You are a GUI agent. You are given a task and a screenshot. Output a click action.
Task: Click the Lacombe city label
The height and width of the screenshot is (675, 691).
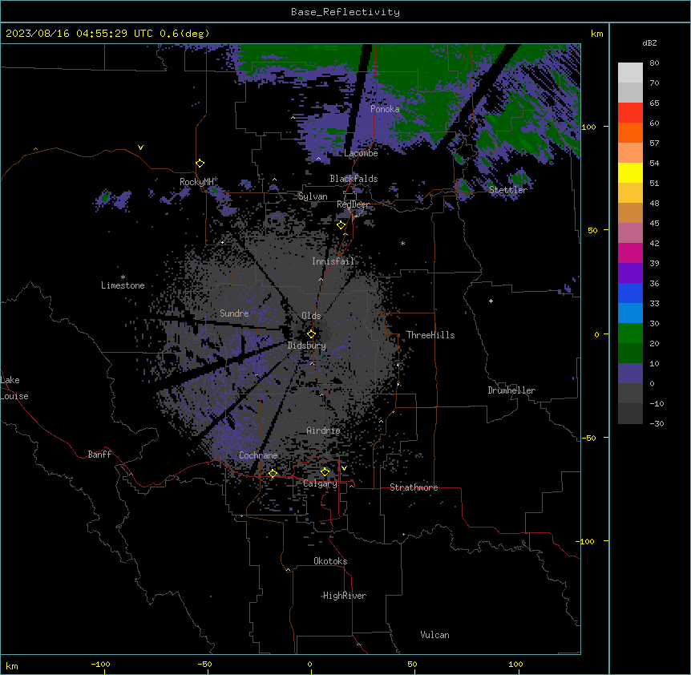361,153
